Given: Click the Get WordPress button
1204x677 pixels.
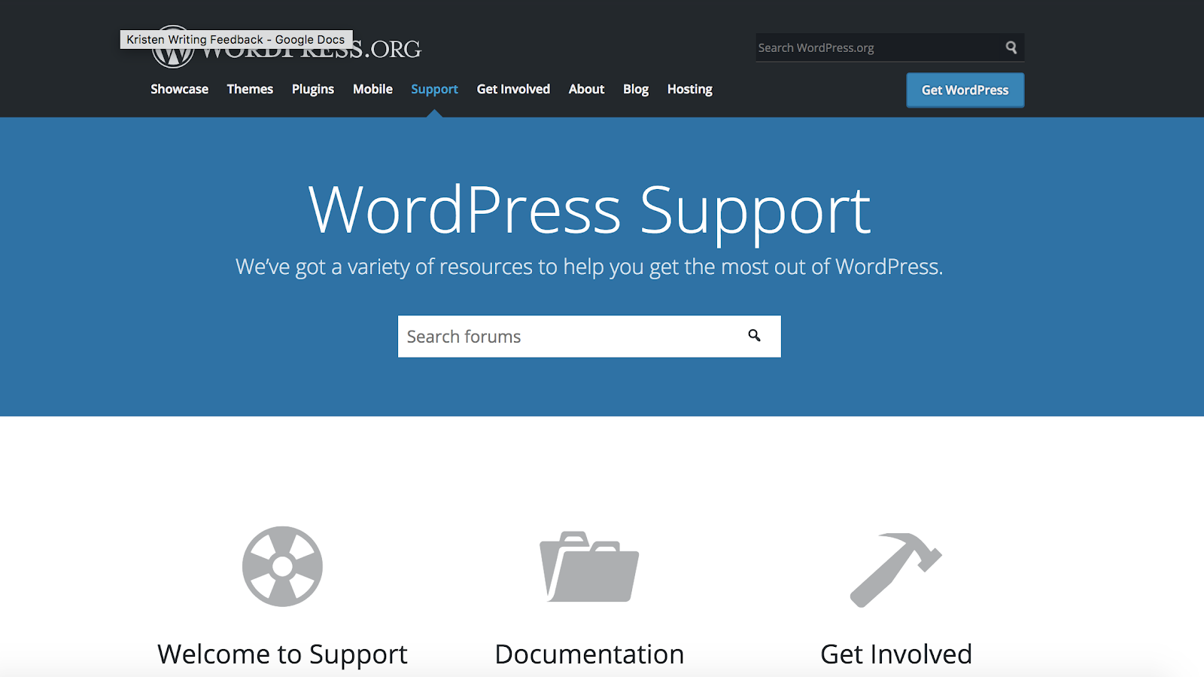Looking at the screenshot, I should click(965, 90).
